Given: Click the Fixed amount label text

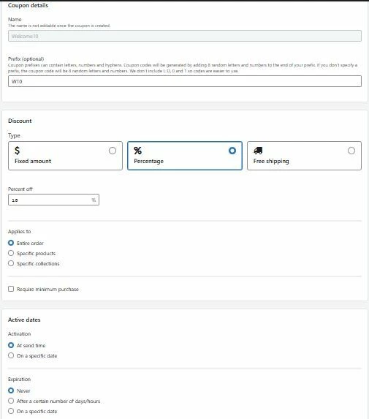Looking at the screenshot, I should click(33, 161).
